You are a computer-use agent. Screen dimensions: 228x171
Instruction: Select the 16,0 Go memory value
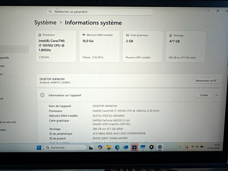88,41
